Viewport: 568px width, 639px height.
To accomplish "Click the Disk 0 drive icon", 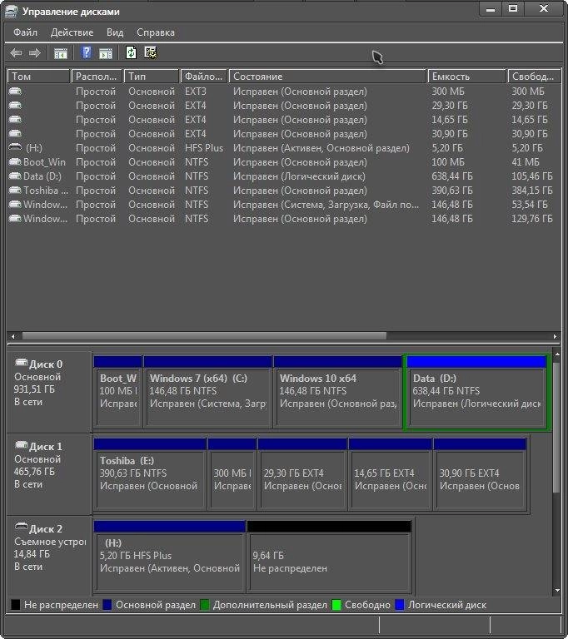I will click(21, 362).
